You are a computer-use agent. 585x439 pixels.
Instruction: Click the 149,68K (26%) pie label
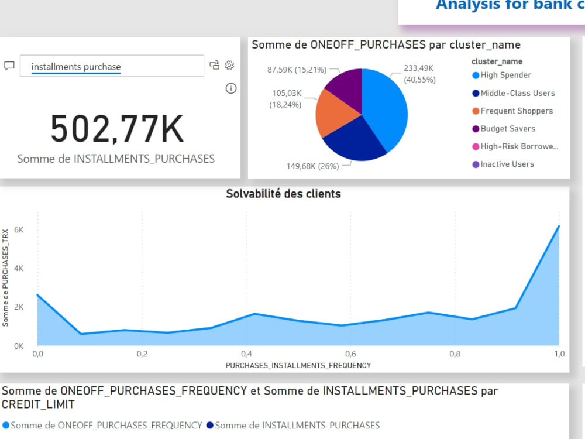[x=312, y=166]
